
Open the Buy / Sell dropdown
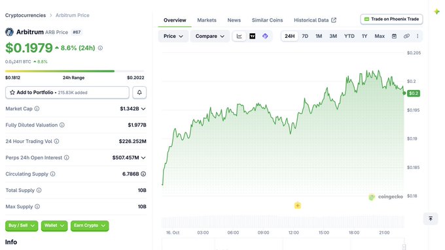(22, 226)
